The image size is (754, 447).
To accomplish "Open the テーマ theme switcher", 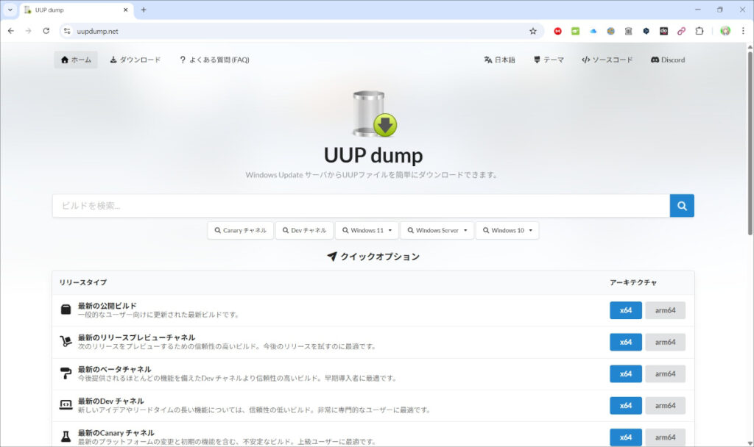I will pyautogui.click(x=549, y=60).
